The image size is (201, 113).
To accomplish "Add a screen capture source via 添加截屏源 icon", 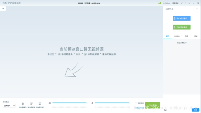I will click(x=31, y=105).
